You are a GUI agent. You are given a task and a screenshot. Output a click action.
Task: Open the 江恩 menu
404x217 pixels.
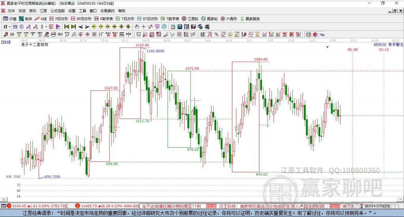43,11
